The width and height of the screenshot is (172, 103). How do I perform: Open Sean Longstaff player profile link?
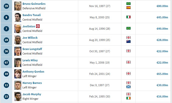(32, 49)
